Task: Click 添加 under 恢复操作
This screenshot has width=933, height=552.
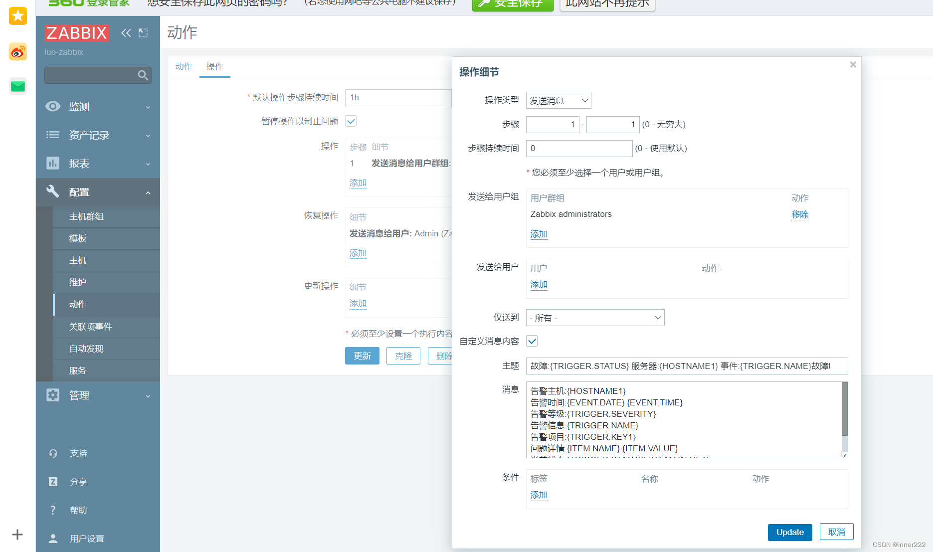Action: (x=358, y=253)
